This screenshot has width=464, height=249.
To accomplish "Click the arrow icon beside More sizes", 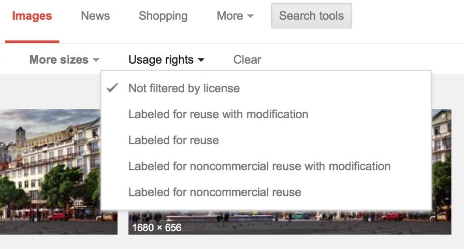I will pyautogui.click(x=96, y=60).
